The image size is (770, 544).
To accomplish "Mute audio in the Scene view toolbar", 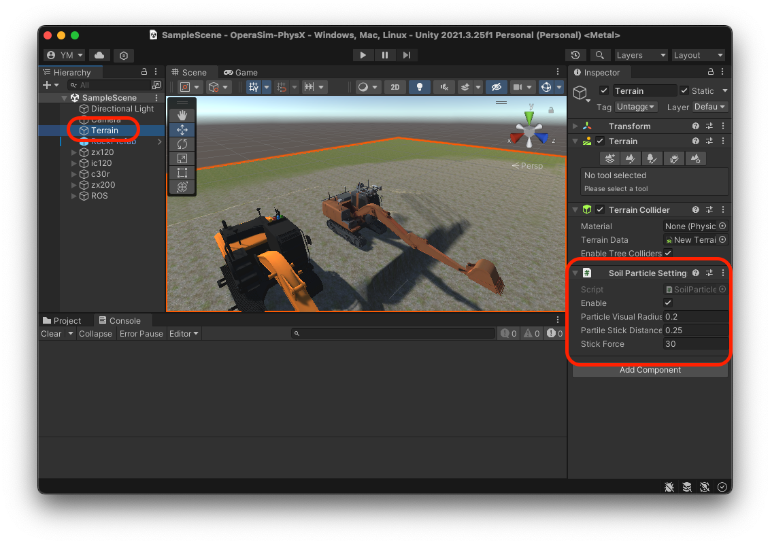I will click(x=443, y=87).
